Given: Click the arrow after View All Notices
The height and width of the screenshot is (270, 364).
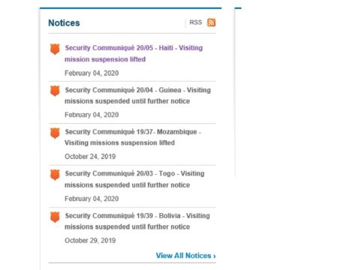Looking at the screenshot, I should click(215, 256).
